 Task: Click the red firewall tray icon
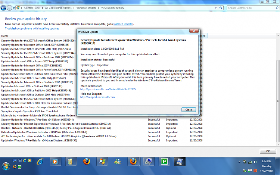(x=255, y=171)
